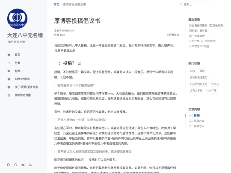The width and height of the screenshot is (231, 173).
Task: Click the home icon beside 首页
Action: tap(9, 55)
